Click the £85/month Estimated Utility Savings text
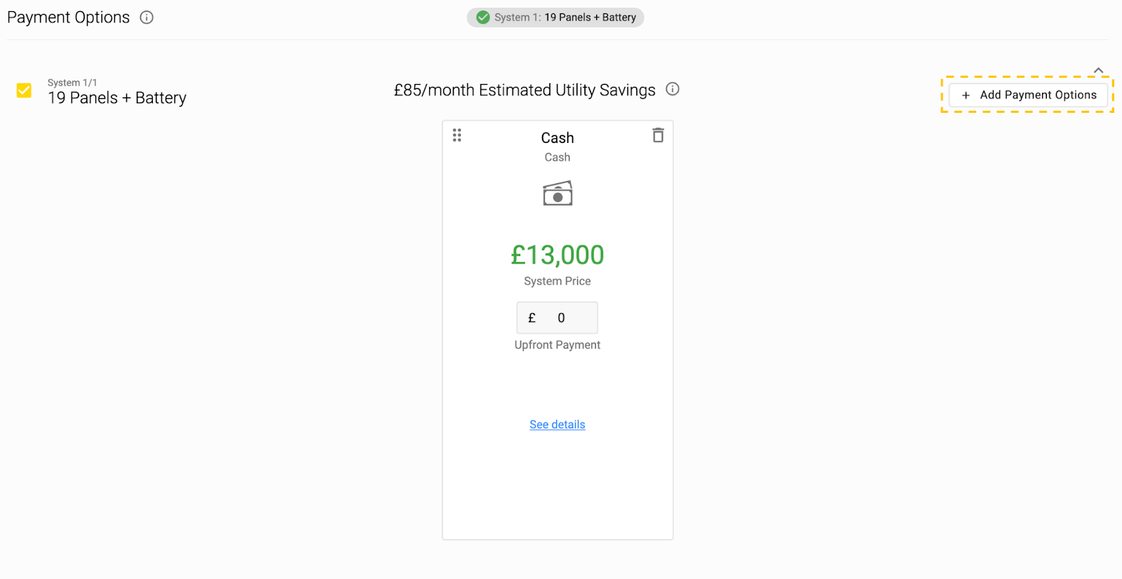This screenshot has width=1122, height=579. click(525, 90)
